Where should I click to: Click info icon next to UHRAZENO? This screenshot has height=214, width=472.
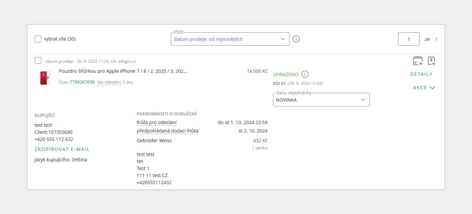305,74
